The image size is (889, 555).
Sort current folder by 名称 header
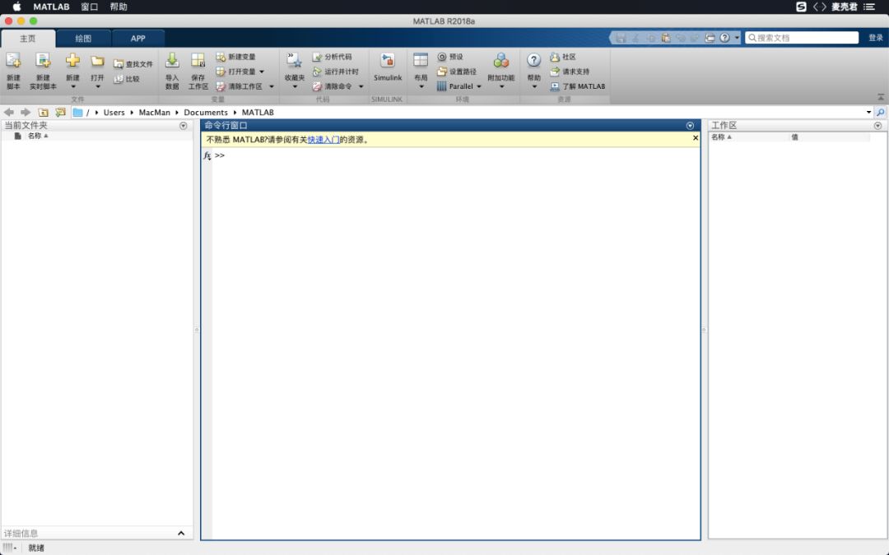click(x=38, y=136)
